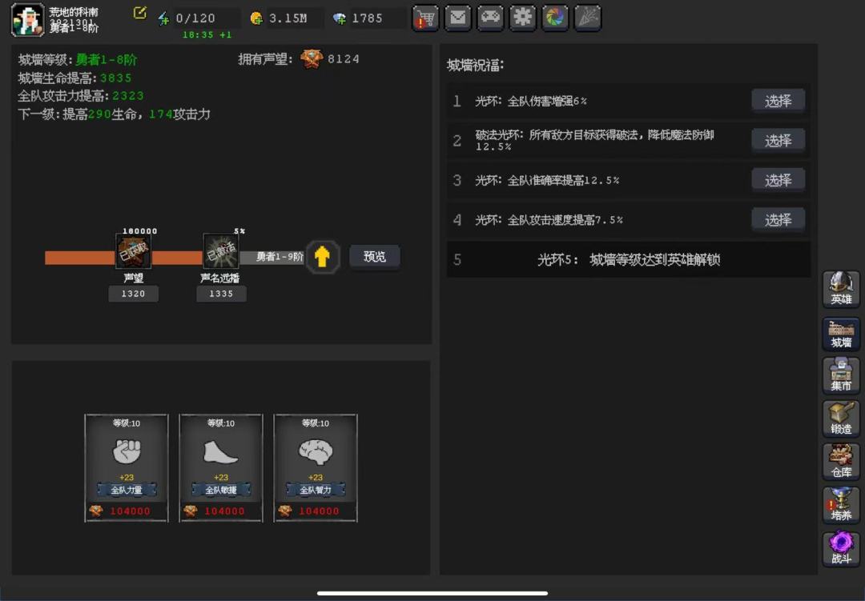
Task: Click the 城墙生命提高 3835 text
Action: (74, 78)
